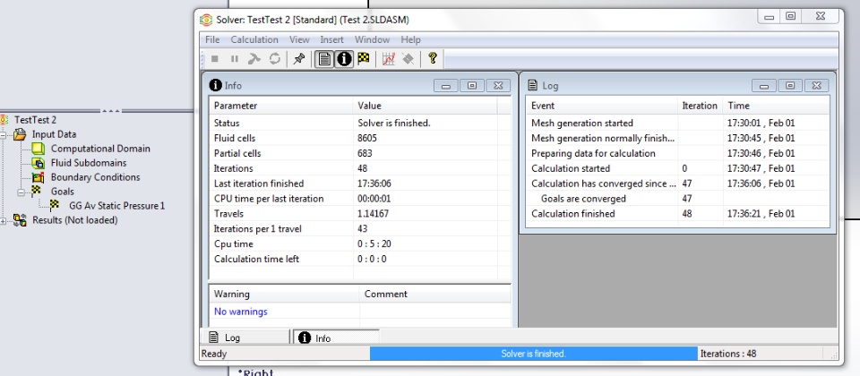Click the Comment column header
860x376 pixels.
[435, 294]
